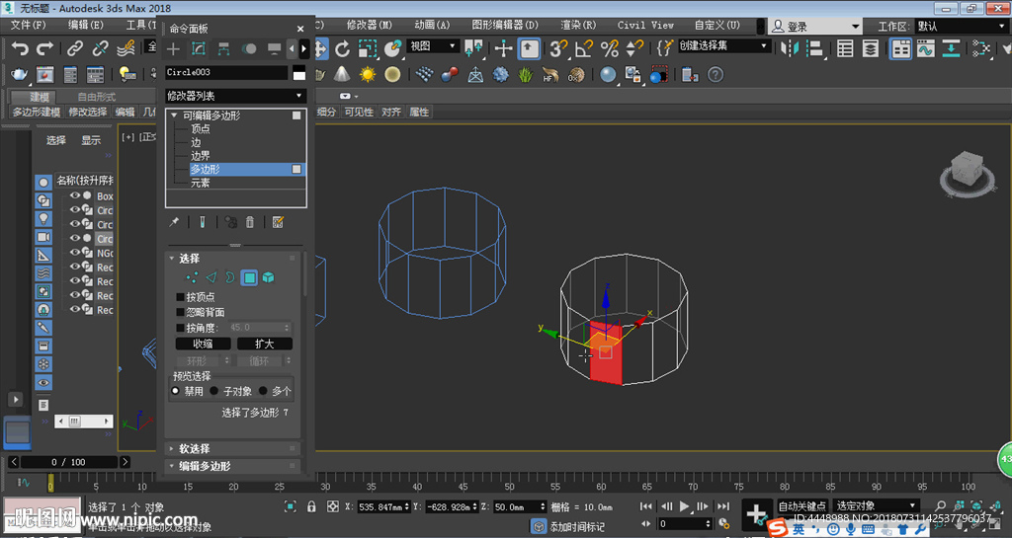Open the 选定对象 key filter dropdown
The height and width of the screenshot is (538, 1012).
click(876, 505)
